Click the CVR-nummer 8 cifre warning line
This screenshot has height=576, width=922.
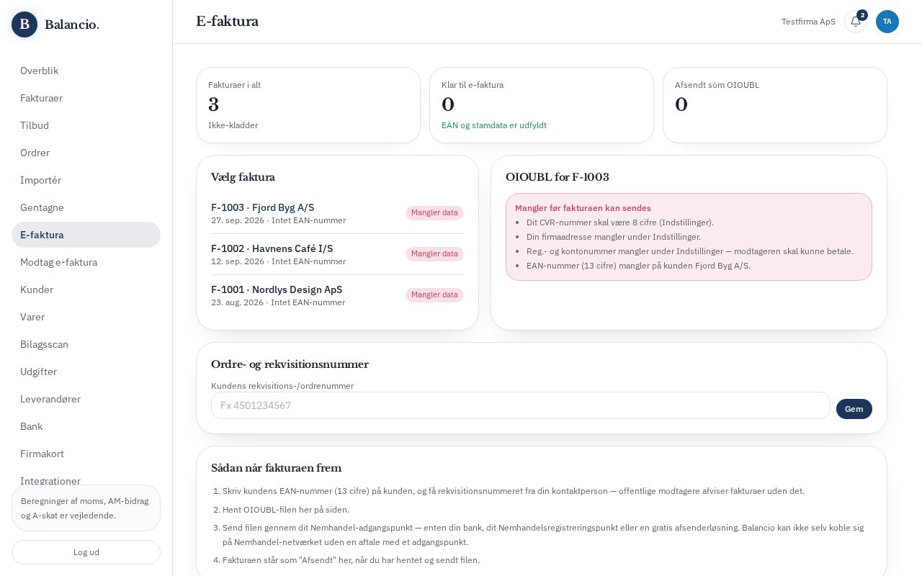[620, 222]
